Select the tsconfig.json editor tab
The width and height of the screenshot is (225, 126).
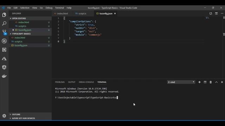106,13
